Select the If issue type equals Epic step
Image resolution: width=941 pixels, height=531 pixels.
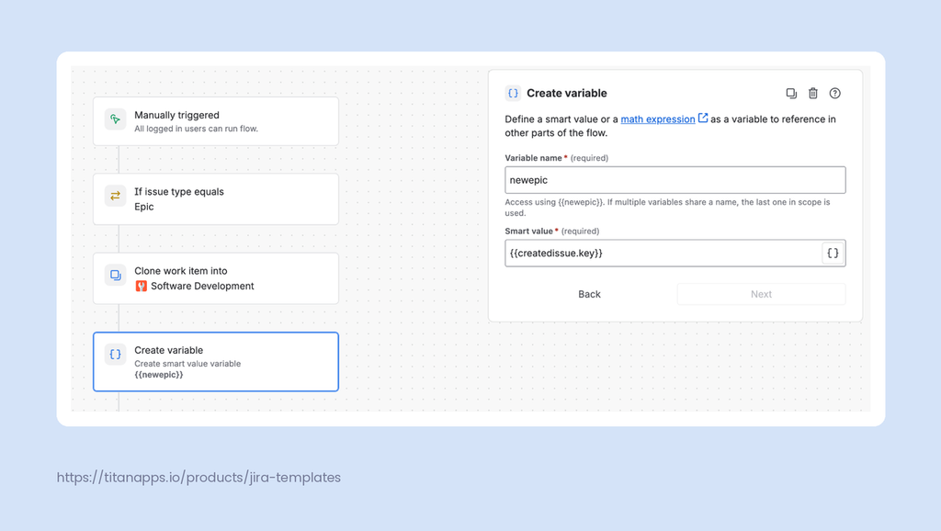(x=216, y=199)
